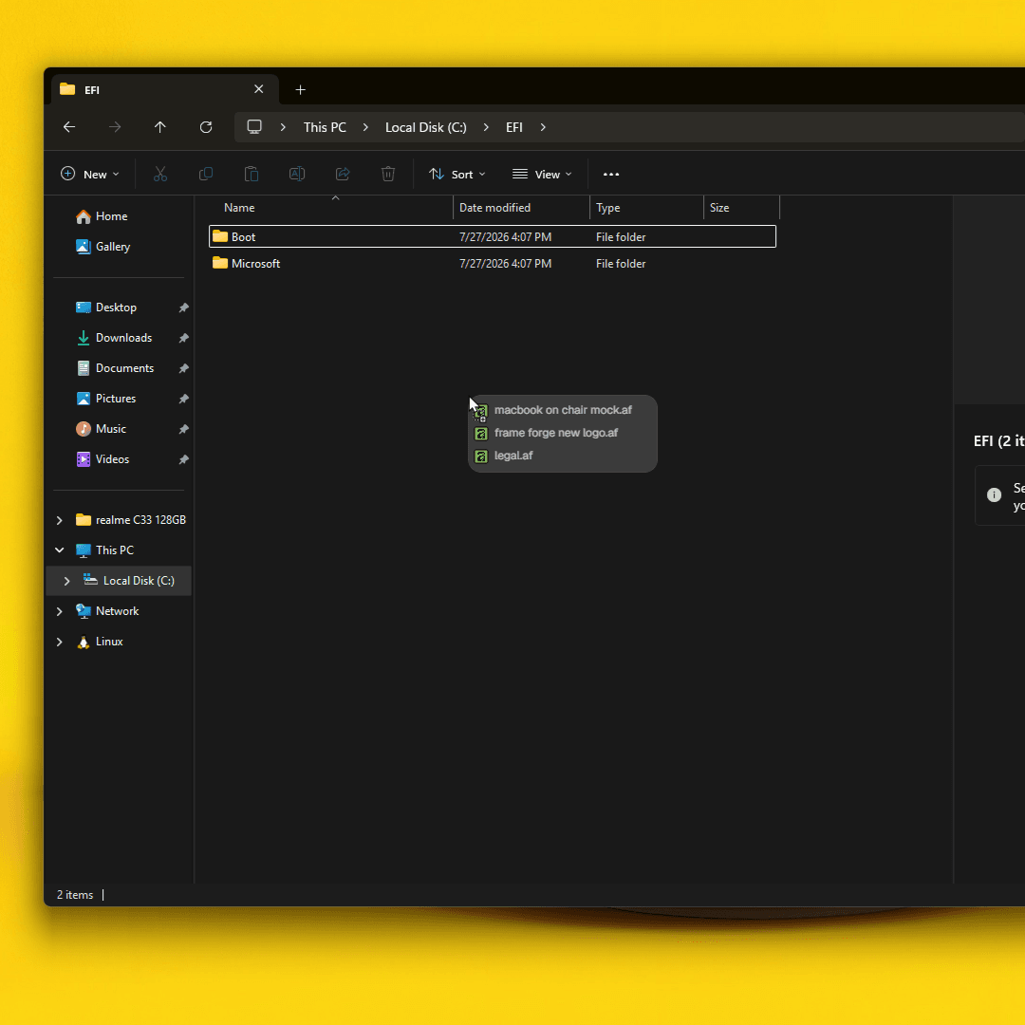Click the info icon in details pane
Screen dimensions: 1025x1025
[x=994, y=494]
